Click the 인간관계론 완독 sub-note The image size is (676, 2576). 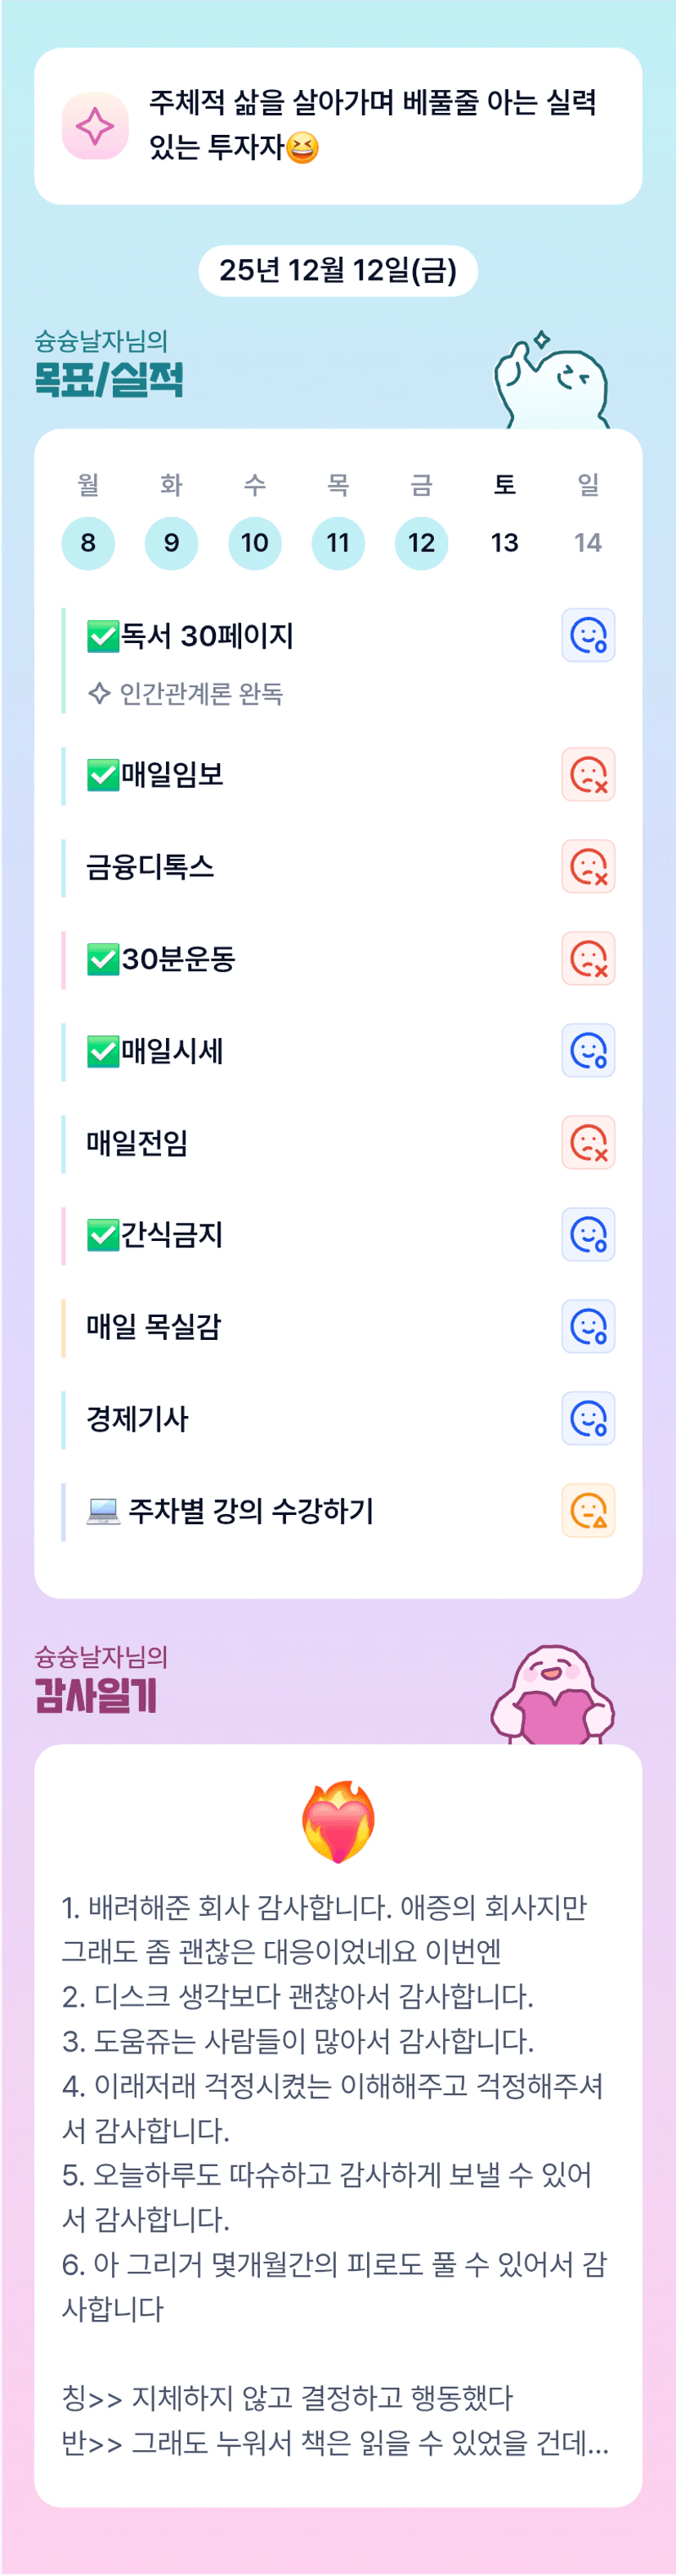199,693
